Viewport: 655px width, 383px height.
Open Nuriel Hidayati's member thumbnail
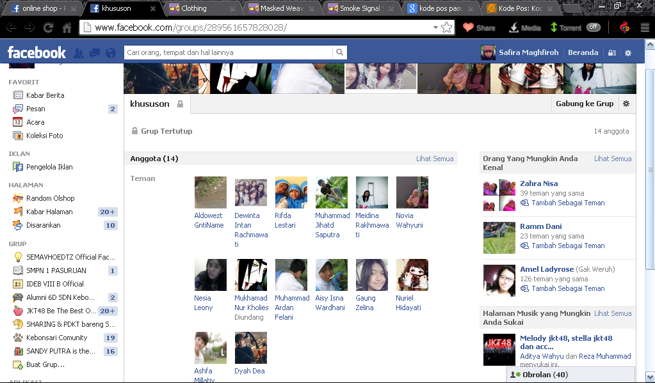412,275
